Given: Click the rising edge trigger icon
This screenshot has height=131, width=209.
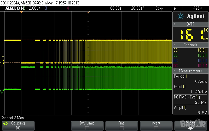Looking at the screenshot, I should point(175,8).
